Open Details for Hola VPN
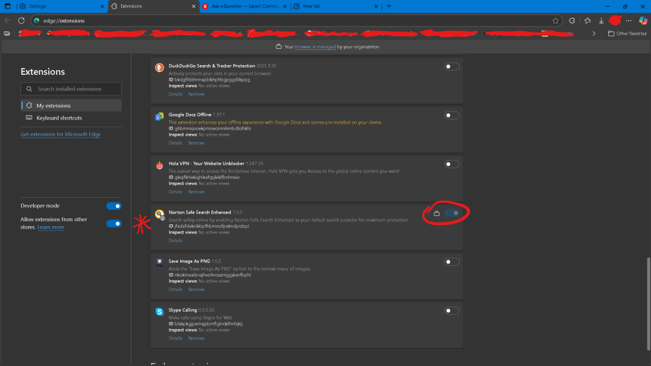This screenshot has width=651, height=366. [x=175, y=192]
